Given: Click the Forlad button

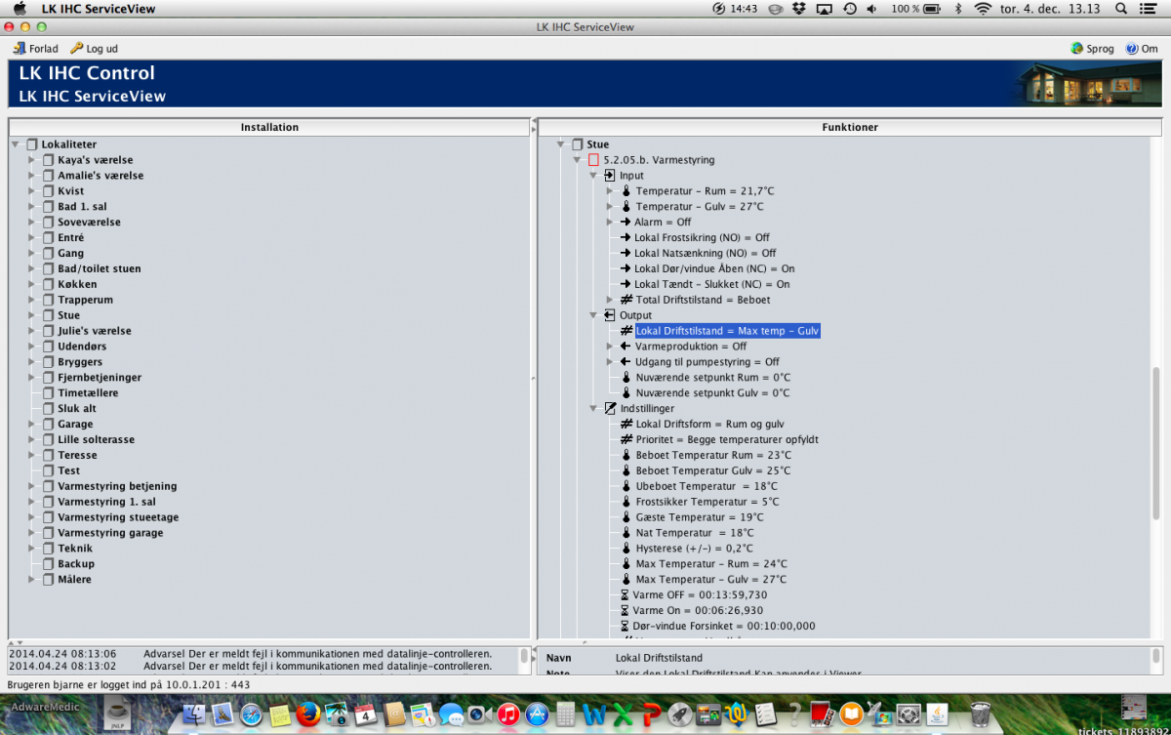Looking at the screenshot, I should coord(36,48).
